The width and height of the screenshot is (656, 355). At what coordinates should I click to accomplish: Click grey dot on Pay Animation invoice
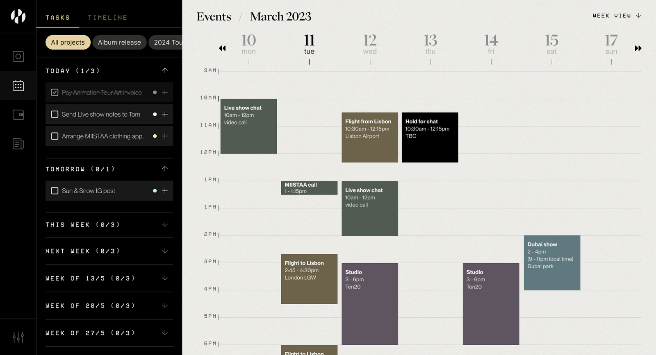pos(155,93)
